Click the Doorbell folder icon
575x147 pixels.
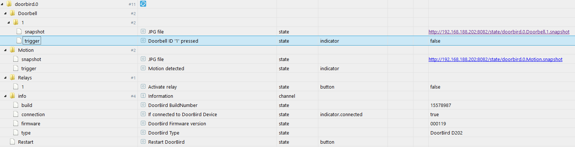point(12,13)
